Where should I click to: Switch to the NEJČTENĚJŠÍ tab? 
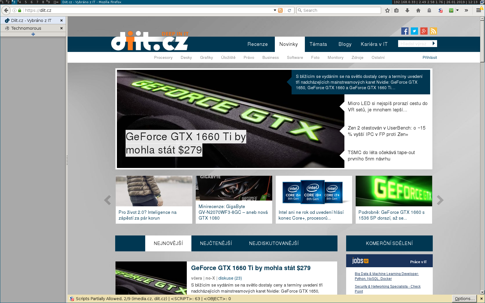[216, 243]
